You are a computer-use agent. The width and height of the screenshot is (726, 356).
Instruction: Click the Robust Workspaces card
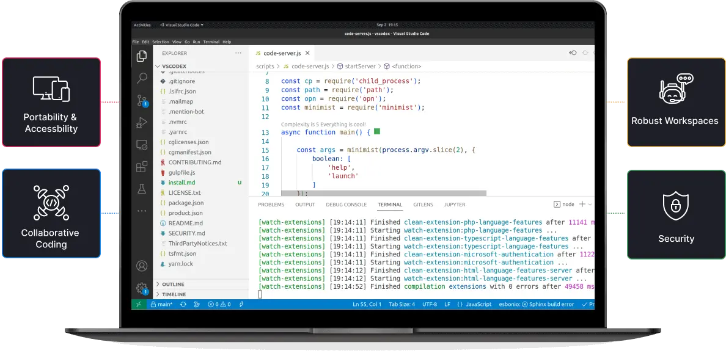(x=675, y=103)
